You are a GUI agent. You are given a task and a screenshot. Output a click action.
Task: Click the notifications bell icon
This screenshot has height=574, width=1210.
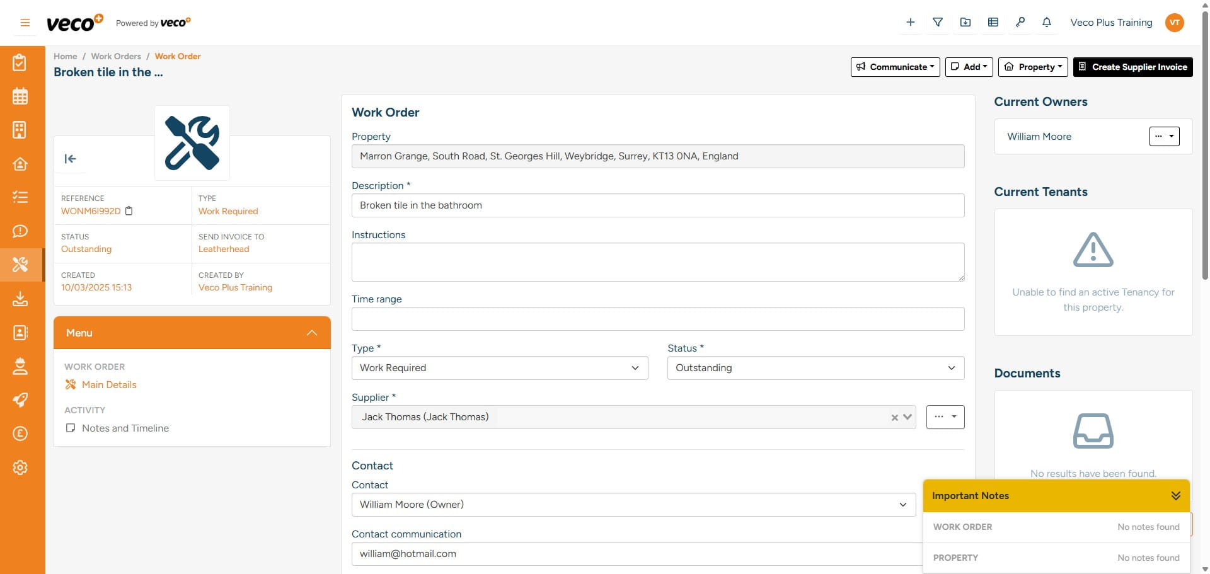coord(1046,23)
